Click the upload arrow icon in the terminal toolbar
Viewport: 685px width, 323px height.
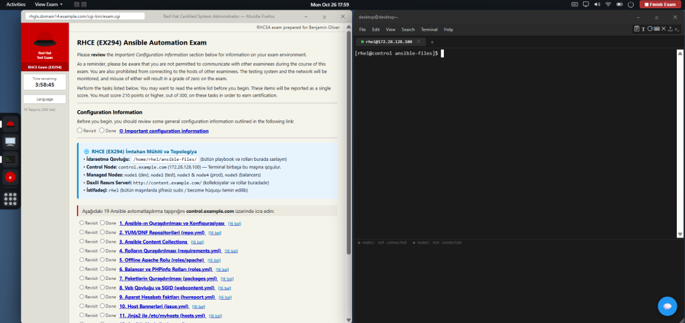click(x=670, y=29)
